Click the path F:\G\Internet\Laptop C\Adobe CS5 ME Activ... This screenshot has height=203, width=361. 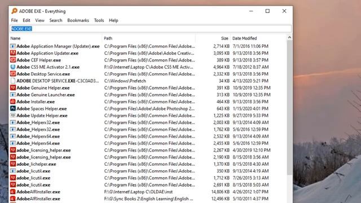(x=148, y=67)
